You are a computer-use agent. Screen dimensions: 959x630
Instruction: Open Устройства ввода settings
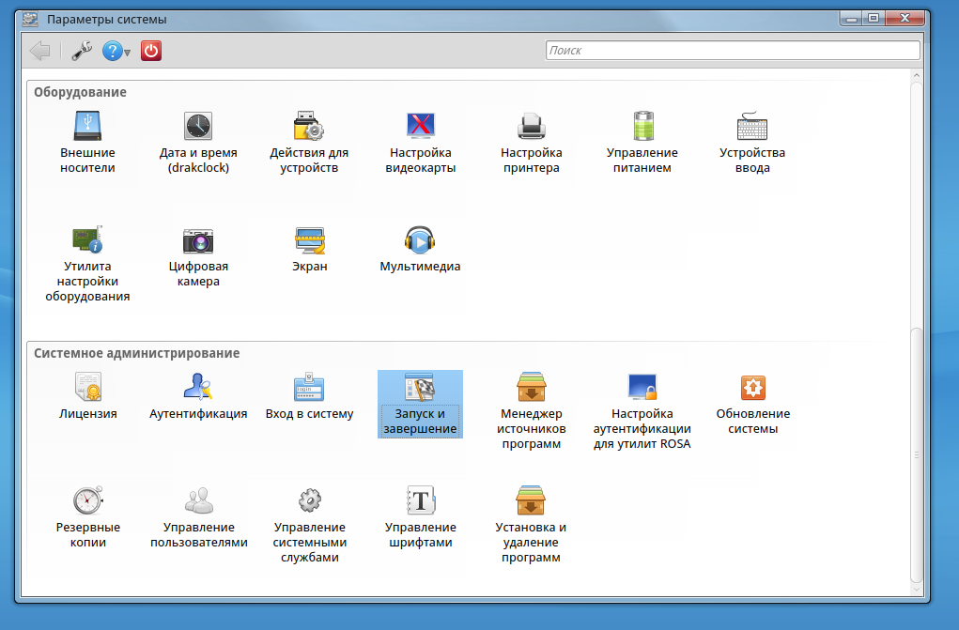pos(752,142)
